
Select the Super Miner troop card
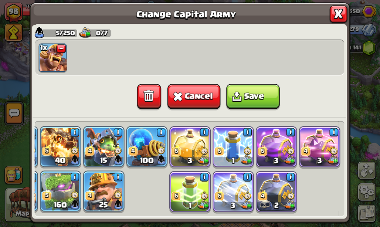pos(104,192)
